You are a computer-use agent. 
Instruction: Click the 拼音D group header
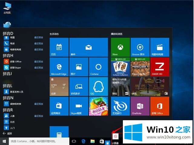pyautogui.click(x=8, y=34)
